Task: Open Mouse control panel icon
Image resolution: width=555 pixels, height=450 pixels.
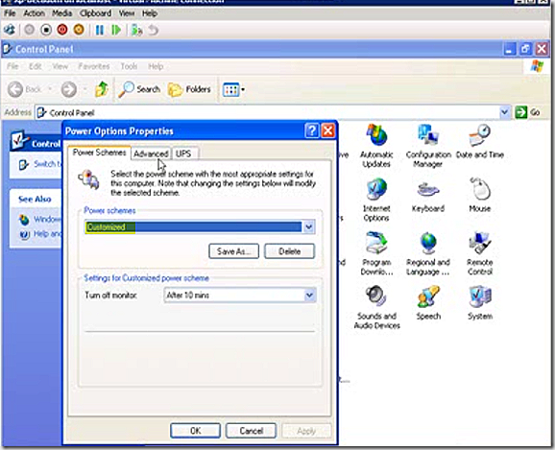Action: [479, 195]
